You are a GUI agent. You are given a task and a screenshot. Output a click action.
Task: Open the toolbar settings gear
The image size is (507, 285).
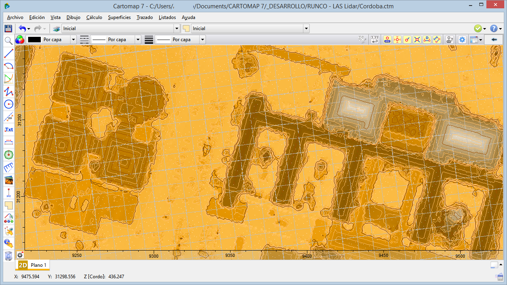pos(462,40)
